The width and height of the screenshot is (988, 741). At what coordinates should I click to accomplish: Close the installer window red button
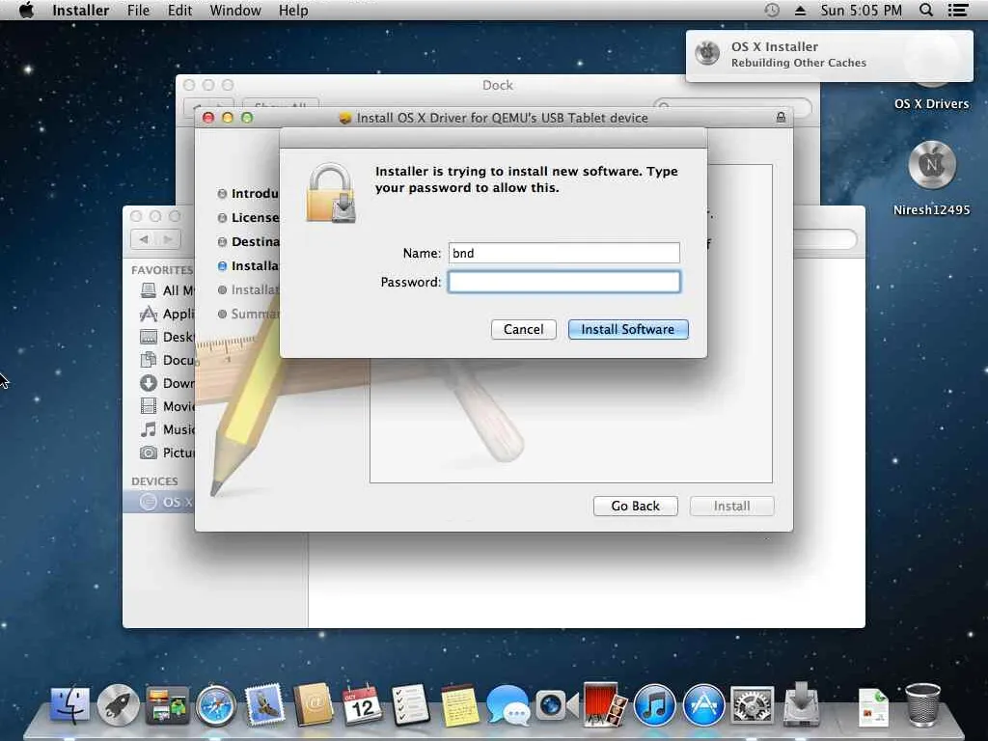(208, 118)
